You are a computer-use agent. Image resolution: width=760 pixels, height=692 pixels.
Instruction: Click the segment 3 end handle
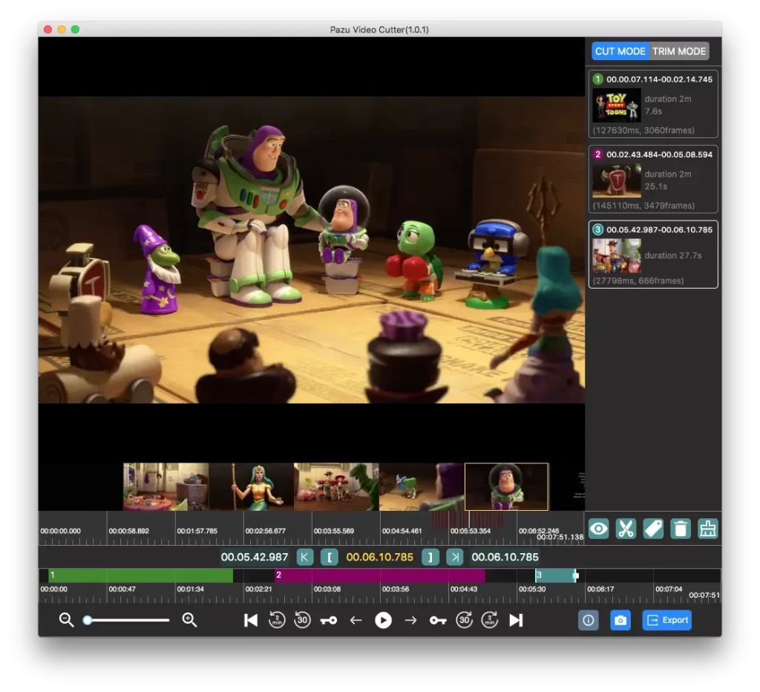(576, 575)
